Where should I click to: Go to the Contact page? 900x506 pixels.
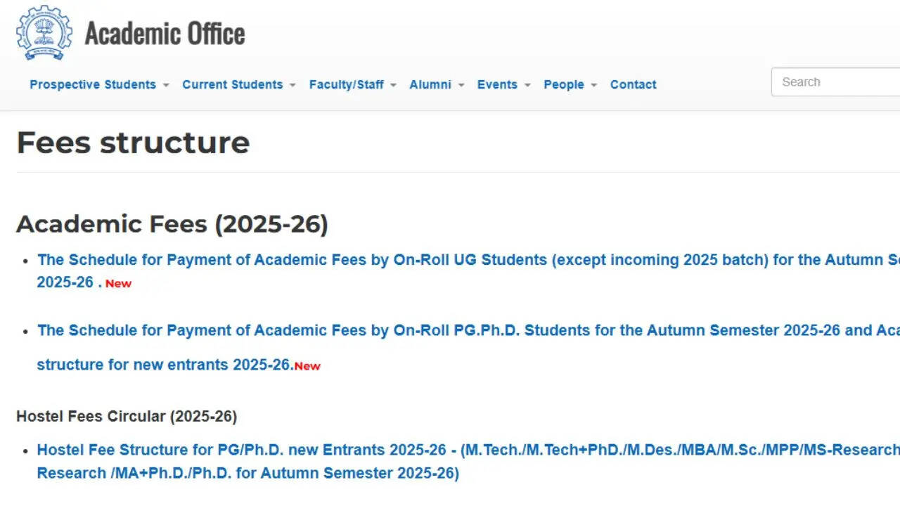(633, 84)
